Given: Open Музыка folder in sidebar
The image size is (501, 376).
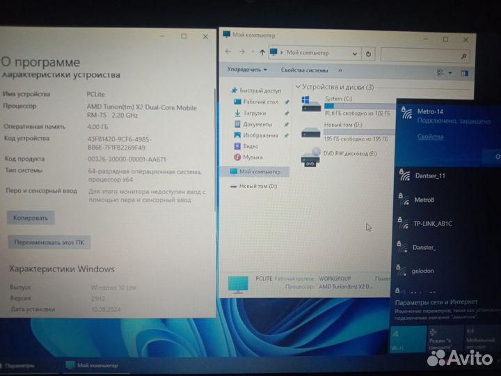Looking at the screenshot, I should pyautogui.click(x=248, y=157).
